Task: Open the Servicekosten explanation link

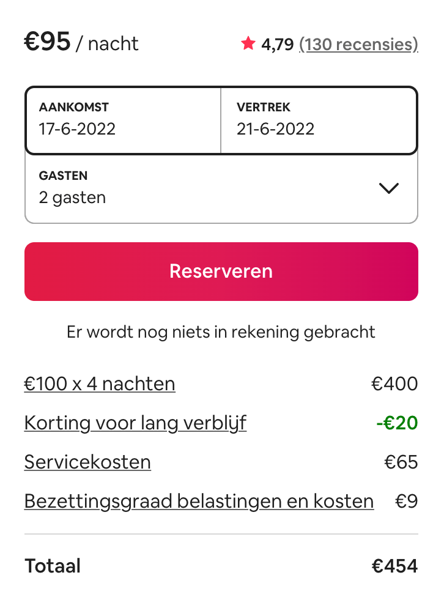Action: point(87,462)
